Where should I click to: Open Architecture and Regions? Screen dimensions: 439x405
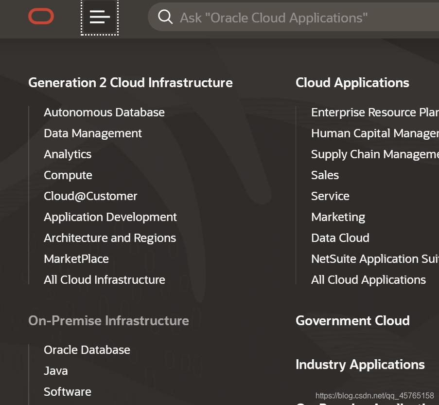110,238
